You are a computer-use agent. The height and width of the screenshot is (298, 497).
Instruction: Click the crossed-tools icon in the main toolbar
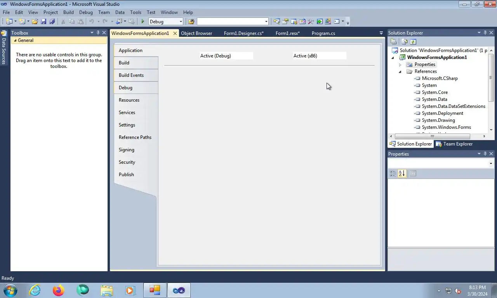[311, 22]
